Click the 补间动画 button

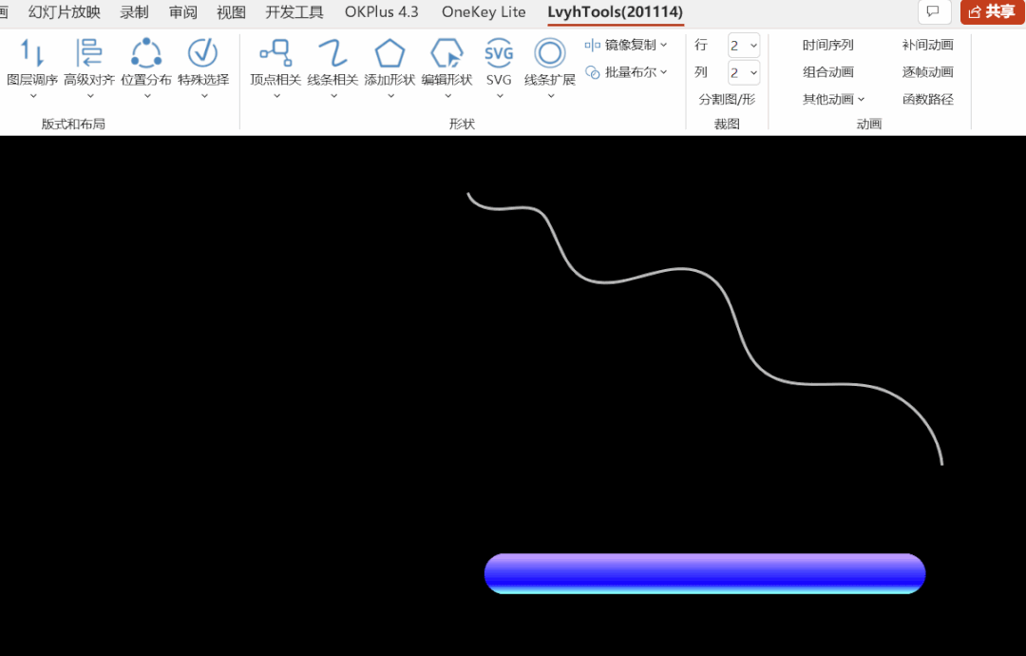click(927, 46)
